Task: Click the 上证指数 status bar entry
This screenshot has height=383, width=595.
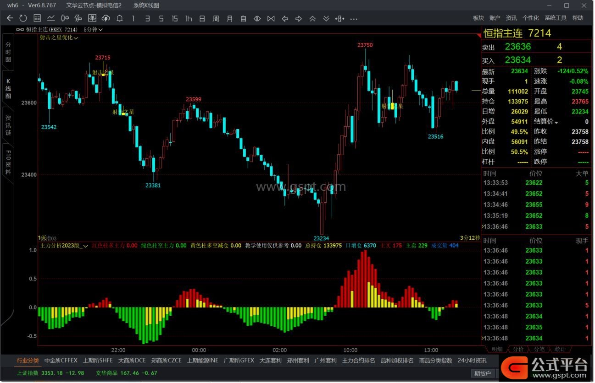Action: coord(50,373)
